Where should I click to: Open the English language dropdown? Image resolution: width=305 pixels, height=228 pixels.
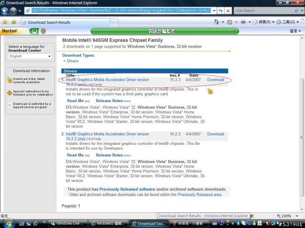30,56
